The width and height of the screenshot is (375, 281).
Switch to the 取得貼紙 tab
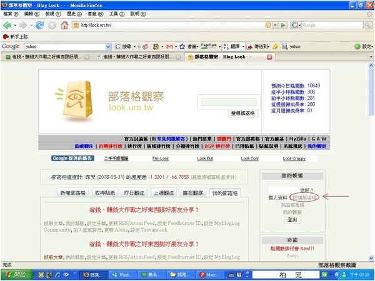105,193
